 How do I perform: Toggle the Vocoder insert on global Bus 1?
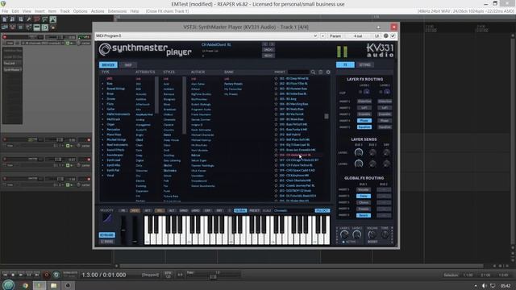pyautogui.click(x=364, y=190)
